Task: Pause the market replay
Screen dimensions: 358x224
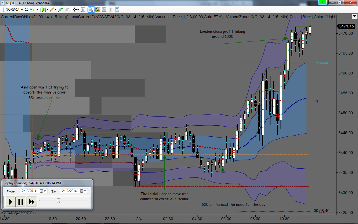Action: (21, 202)
